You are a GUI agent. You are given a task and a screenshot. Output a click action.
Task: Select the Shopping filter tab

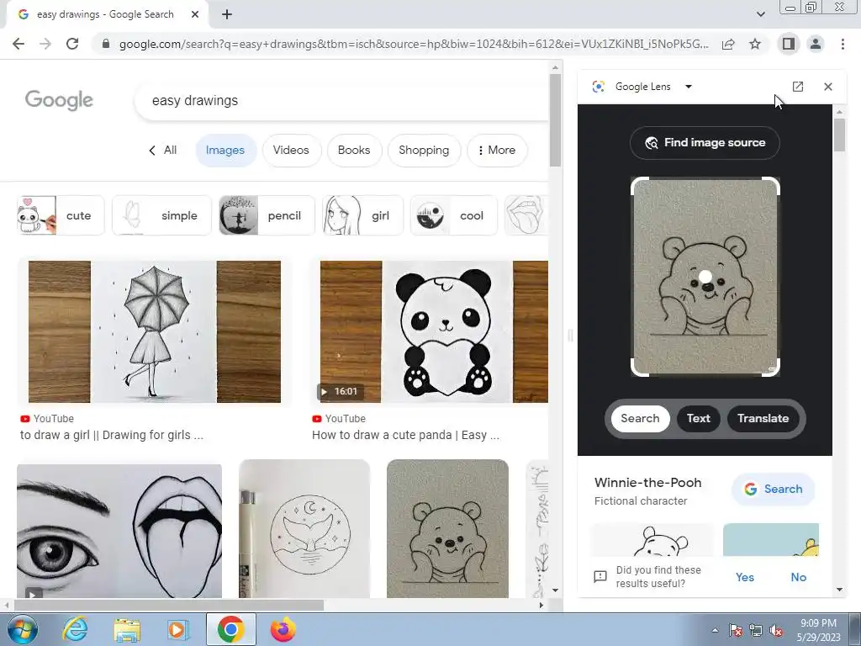pos(424,151)
